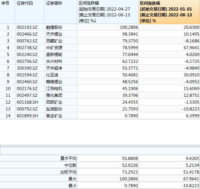Select stock name 西藏矿业

[54, 41]
